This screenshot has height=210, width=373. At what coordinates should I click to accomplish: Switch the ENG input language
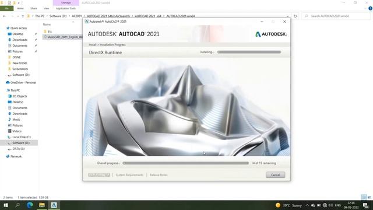pos(338,205)
